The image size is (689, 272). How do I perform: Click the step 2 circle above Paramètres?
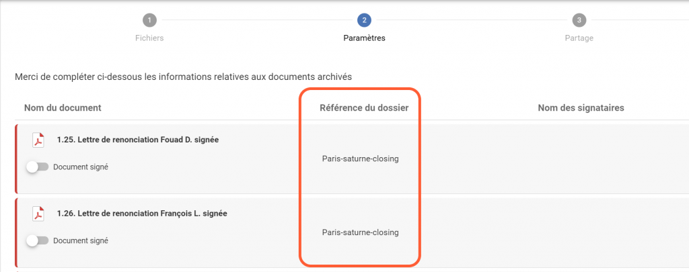pyautogui.click(x=364, y=20)
